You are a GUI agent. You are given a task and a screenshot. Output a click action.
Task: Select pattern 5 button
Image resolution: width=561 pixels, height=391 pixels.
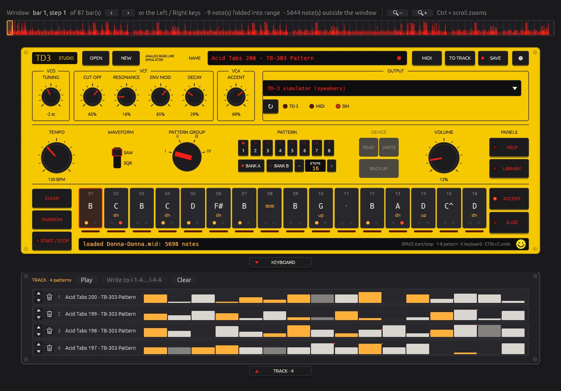(x=292, y=148)
